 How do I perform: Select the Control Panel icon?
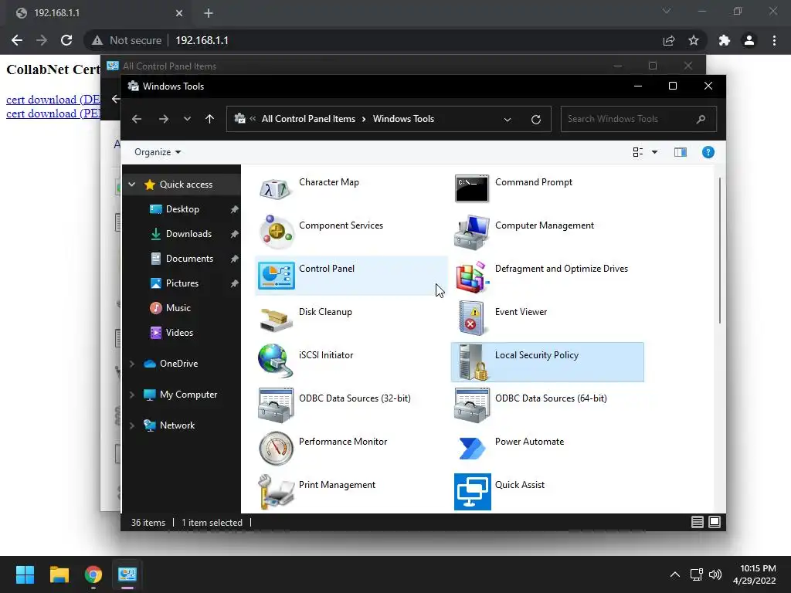(276, 276)
